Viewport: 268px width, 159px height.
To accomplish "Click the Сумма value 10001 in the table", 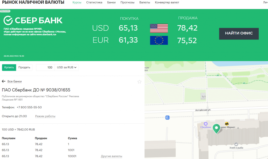I will pyautogui.click(x=72, y=156).
